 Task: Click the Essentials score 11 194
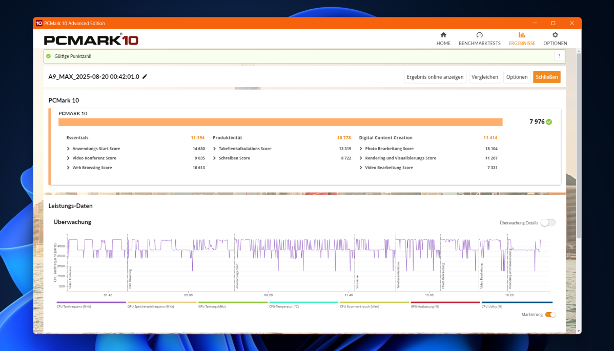coord(198,138)
